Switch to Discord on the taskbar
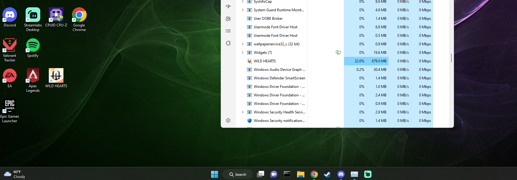Viewport: 517px width, 180px height. (x=341, y=174)
